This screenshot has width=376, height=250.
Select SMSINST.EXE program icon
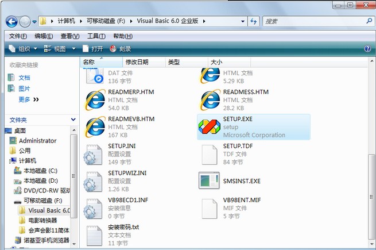[209, 180]
